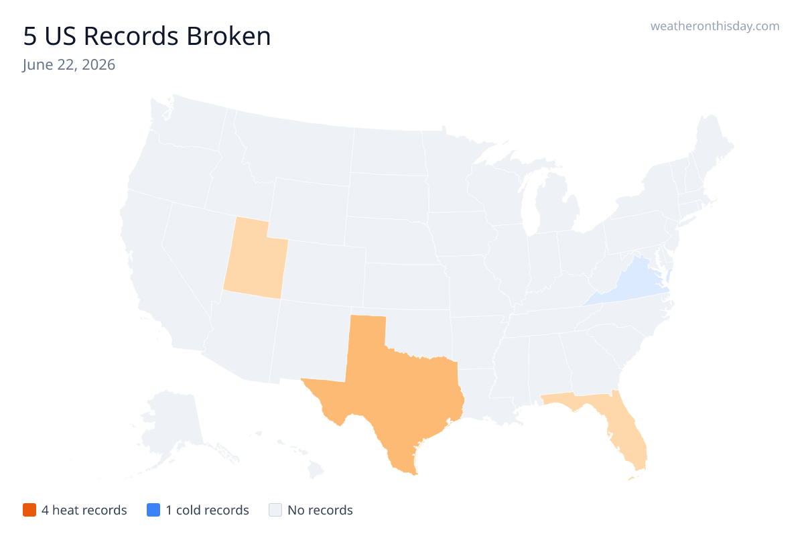Click the gray No records legend swatch

(275, 510)
